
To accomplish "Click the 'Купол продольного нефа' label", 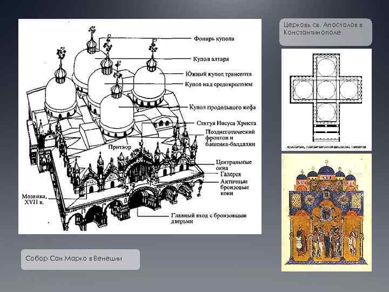I will [x=222, y=107].
